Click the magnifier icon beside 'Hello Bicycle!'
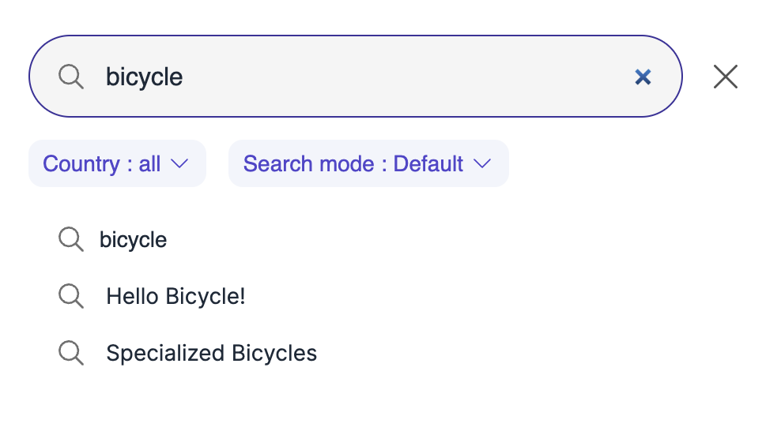This screenshot has width=781, height=431. [x=71, y=296]
